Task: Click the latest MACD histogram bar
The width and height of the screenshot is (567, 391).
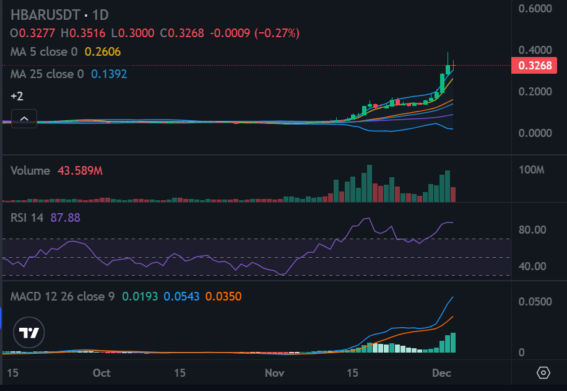Action: pyautogui.click(x=453, y=343)
